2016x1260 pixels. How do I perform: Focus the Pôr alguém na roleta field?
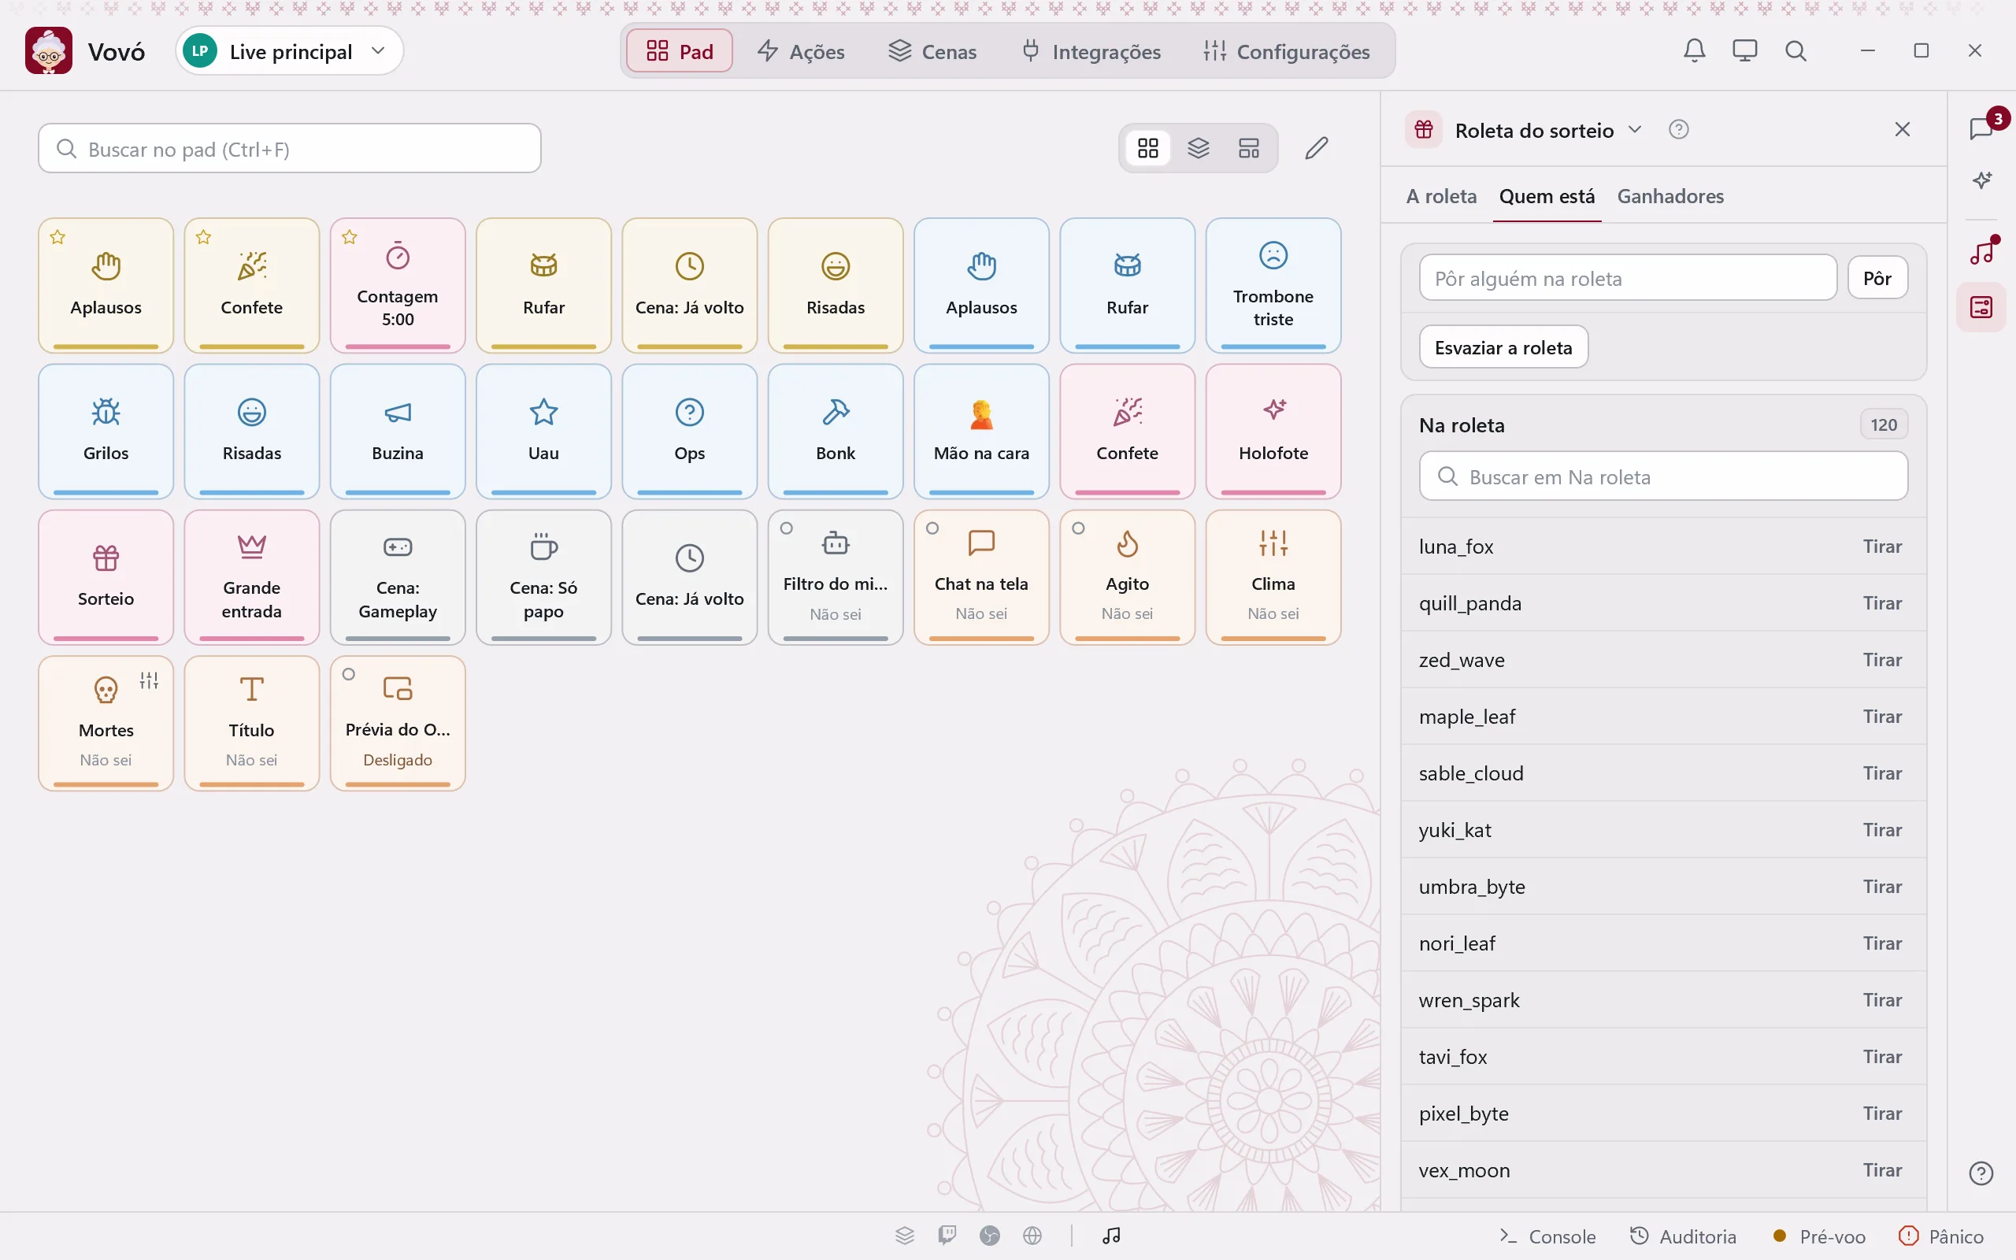tap(1628, 277)
